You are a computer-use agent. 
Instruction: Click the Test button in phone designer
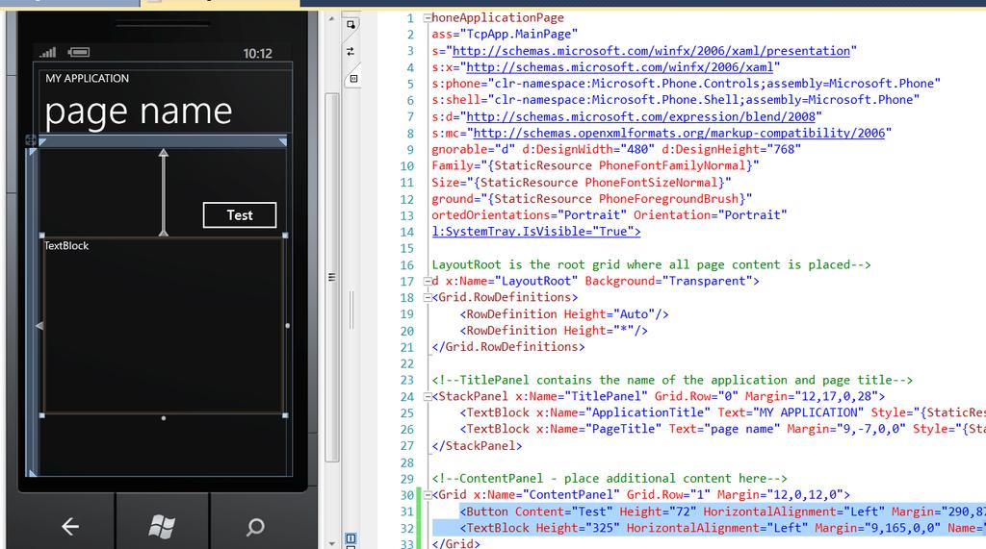pyautogui.click(x=240, y=215)
